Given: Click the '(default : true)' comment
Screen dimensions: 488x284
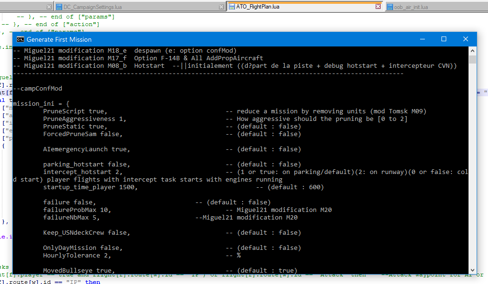Looking at the screenshot, I should pos(262,271).
